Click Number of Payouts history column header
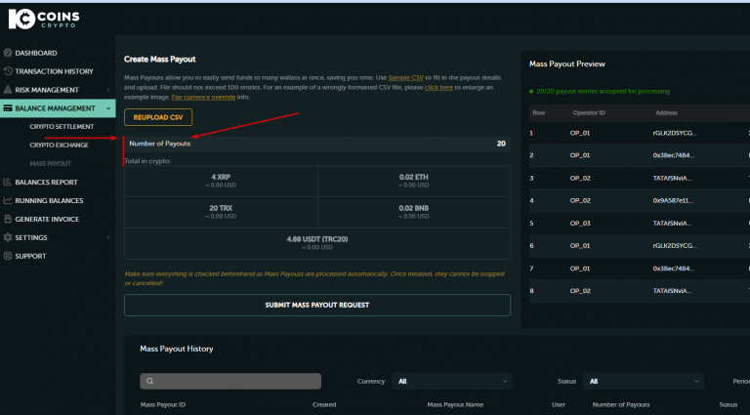 tap(621, 404)
